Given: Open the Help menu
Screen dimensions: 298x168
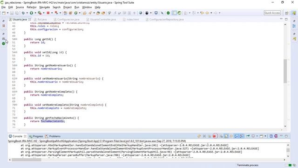Looking at the screenshot, I should pos(97,7).
